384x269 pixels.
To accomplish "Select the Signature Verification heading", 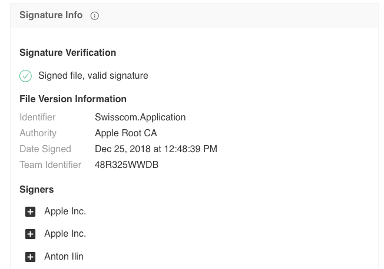I will [x=68, y=53].
